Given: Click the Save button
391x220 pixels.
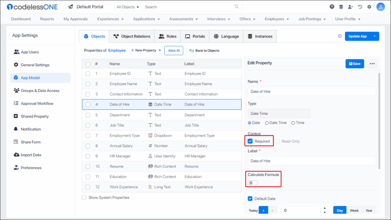Looking at the screenshot, I should 355,63.
